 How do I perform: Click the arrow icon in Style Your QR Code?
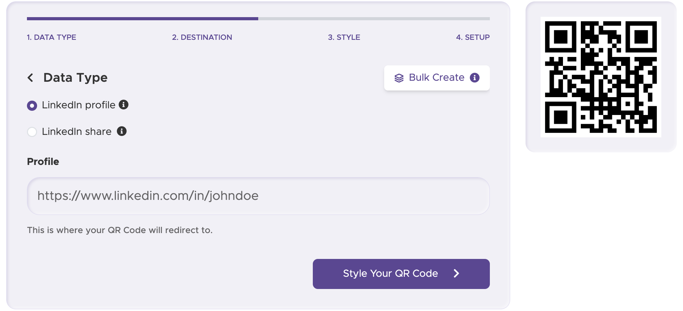tap(456, 274)
